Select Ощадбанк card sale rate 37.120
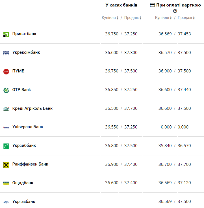The width and height of the screenshot is (204, 208). tap(184, 183)
